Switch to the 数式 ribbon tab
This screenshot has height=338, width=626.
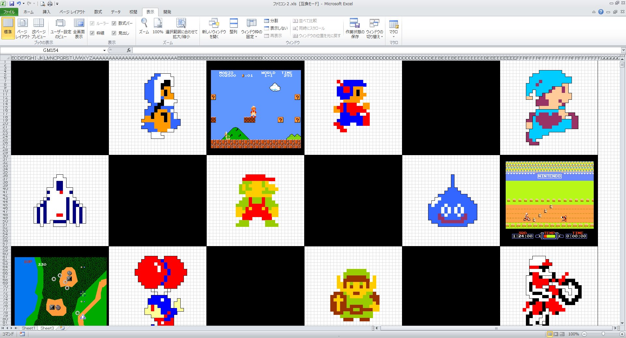[x=98, y=12]
